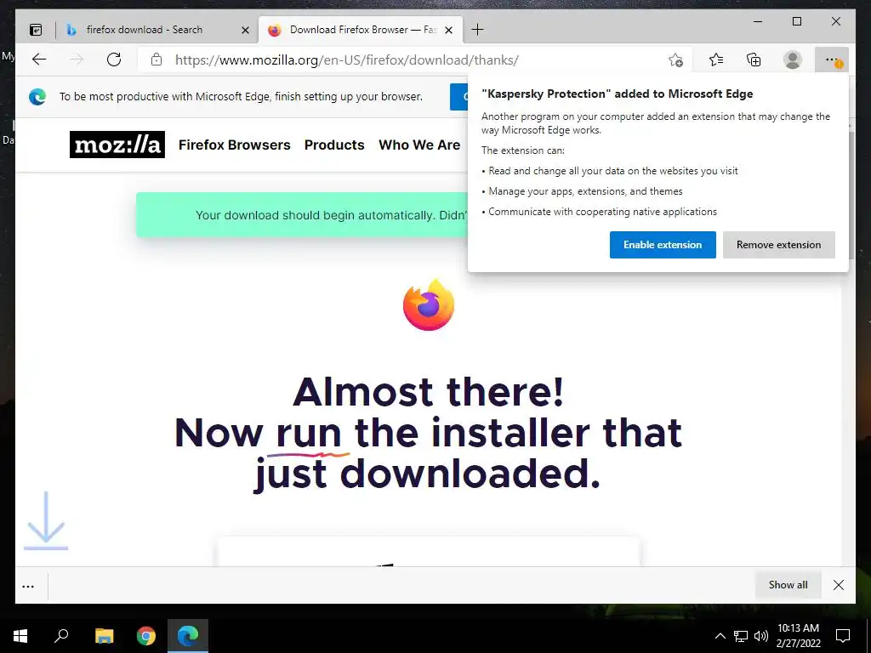Open a new tab with plus button
This screenshot has height=653, width=871.
pos(477,30)
